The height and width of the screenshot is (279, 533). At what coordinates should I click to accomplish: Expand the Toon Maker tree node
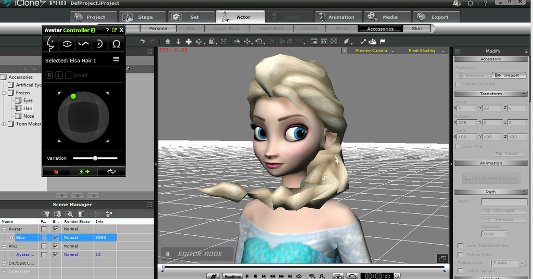pyautogui.click(x=4, y=124)
